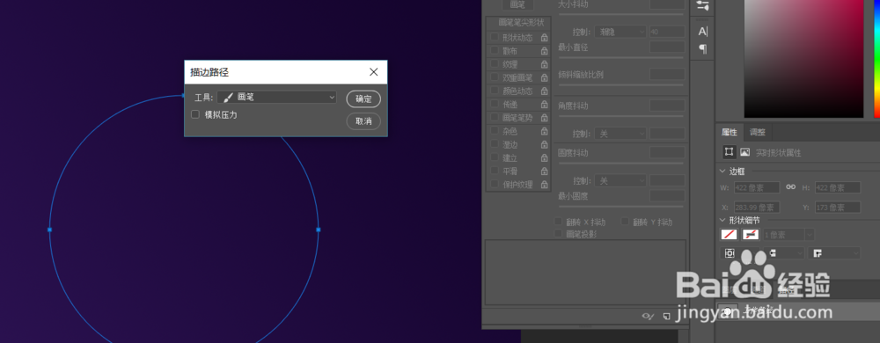Viewport: 880px width, 343px height.
Task: Enable 纹理 checkbox
Action: pyautogui.click(x=495, y=64)
